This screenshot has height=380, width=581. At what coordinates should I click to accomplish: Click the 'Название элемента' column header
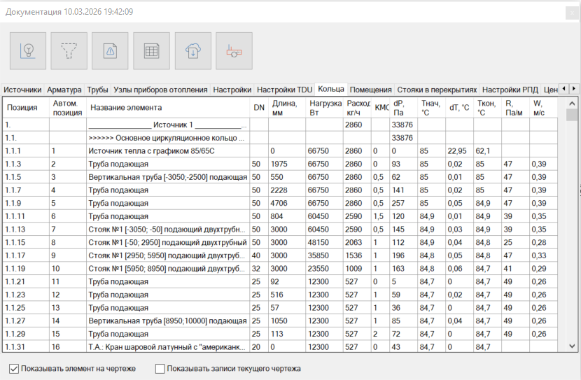(126, 108)
